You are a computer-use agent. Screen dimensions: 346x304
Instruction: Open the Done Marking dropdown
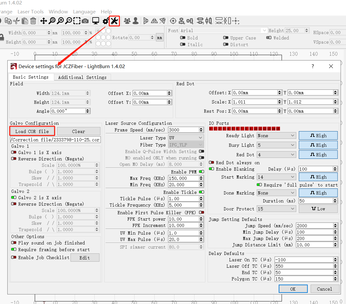point(276,193)
